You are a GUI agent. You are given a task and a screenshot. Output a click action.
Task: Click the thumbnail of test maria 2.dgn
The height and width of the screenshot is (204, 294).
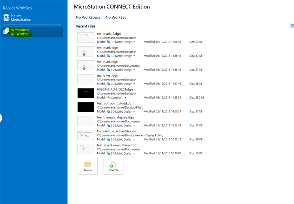pos(86,38)
